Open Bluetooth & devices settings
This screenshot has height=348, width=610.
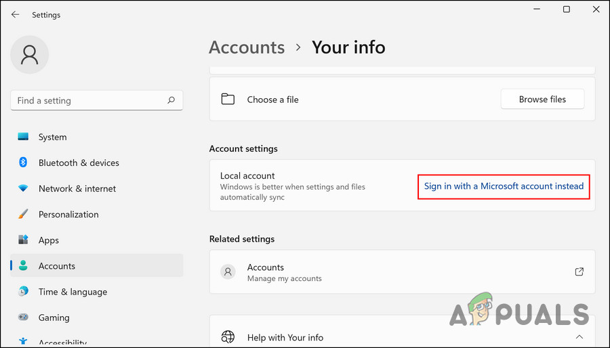[96, 162]
